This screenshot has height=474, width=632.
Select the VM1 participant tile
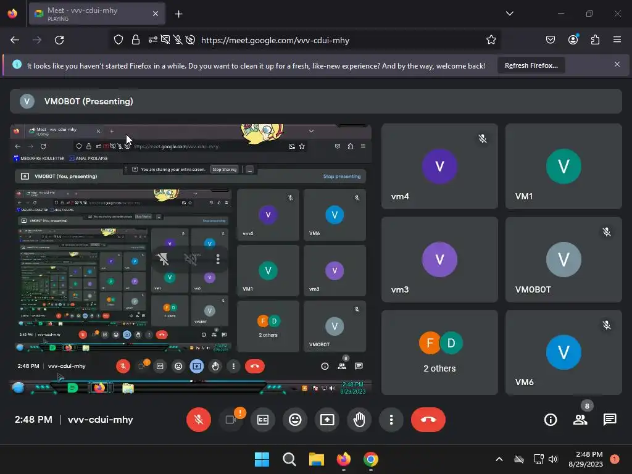click(x=563, y=166)
